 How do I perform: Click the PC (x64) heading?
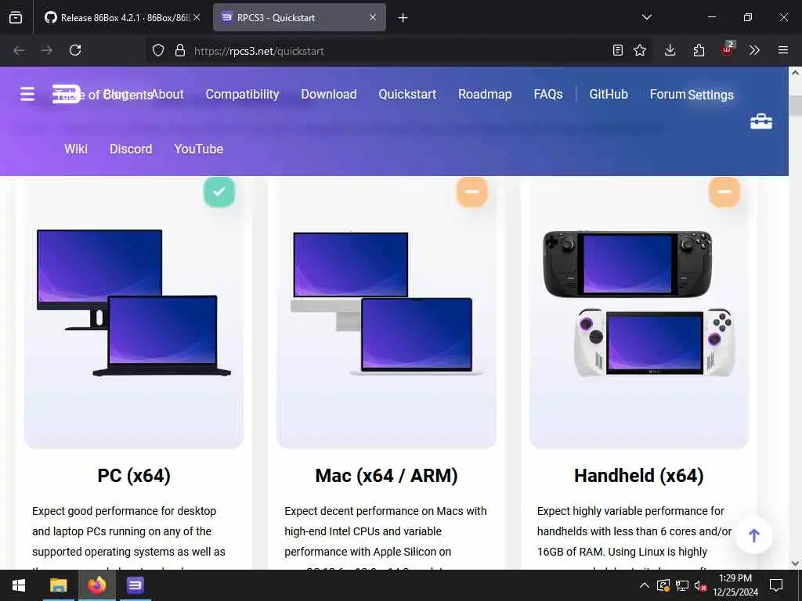pyautogui.click(x=134, y=475)
